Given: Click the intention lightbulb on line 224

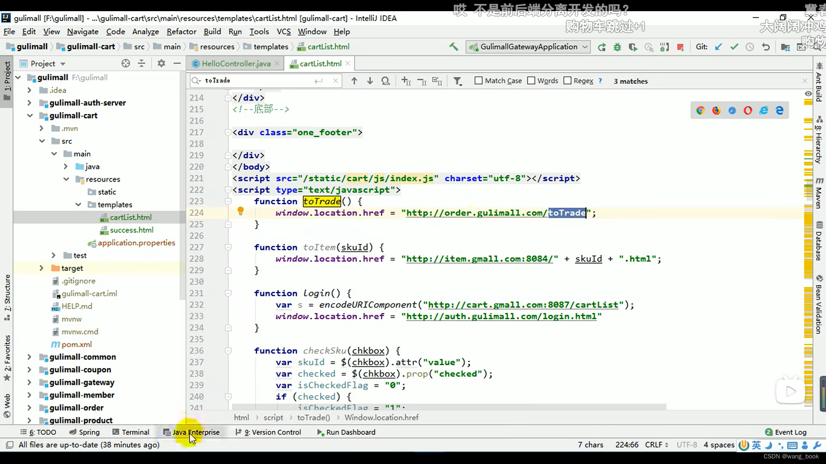Looking at the screenshot, I should pyautogui.click(x=240, y=211).
